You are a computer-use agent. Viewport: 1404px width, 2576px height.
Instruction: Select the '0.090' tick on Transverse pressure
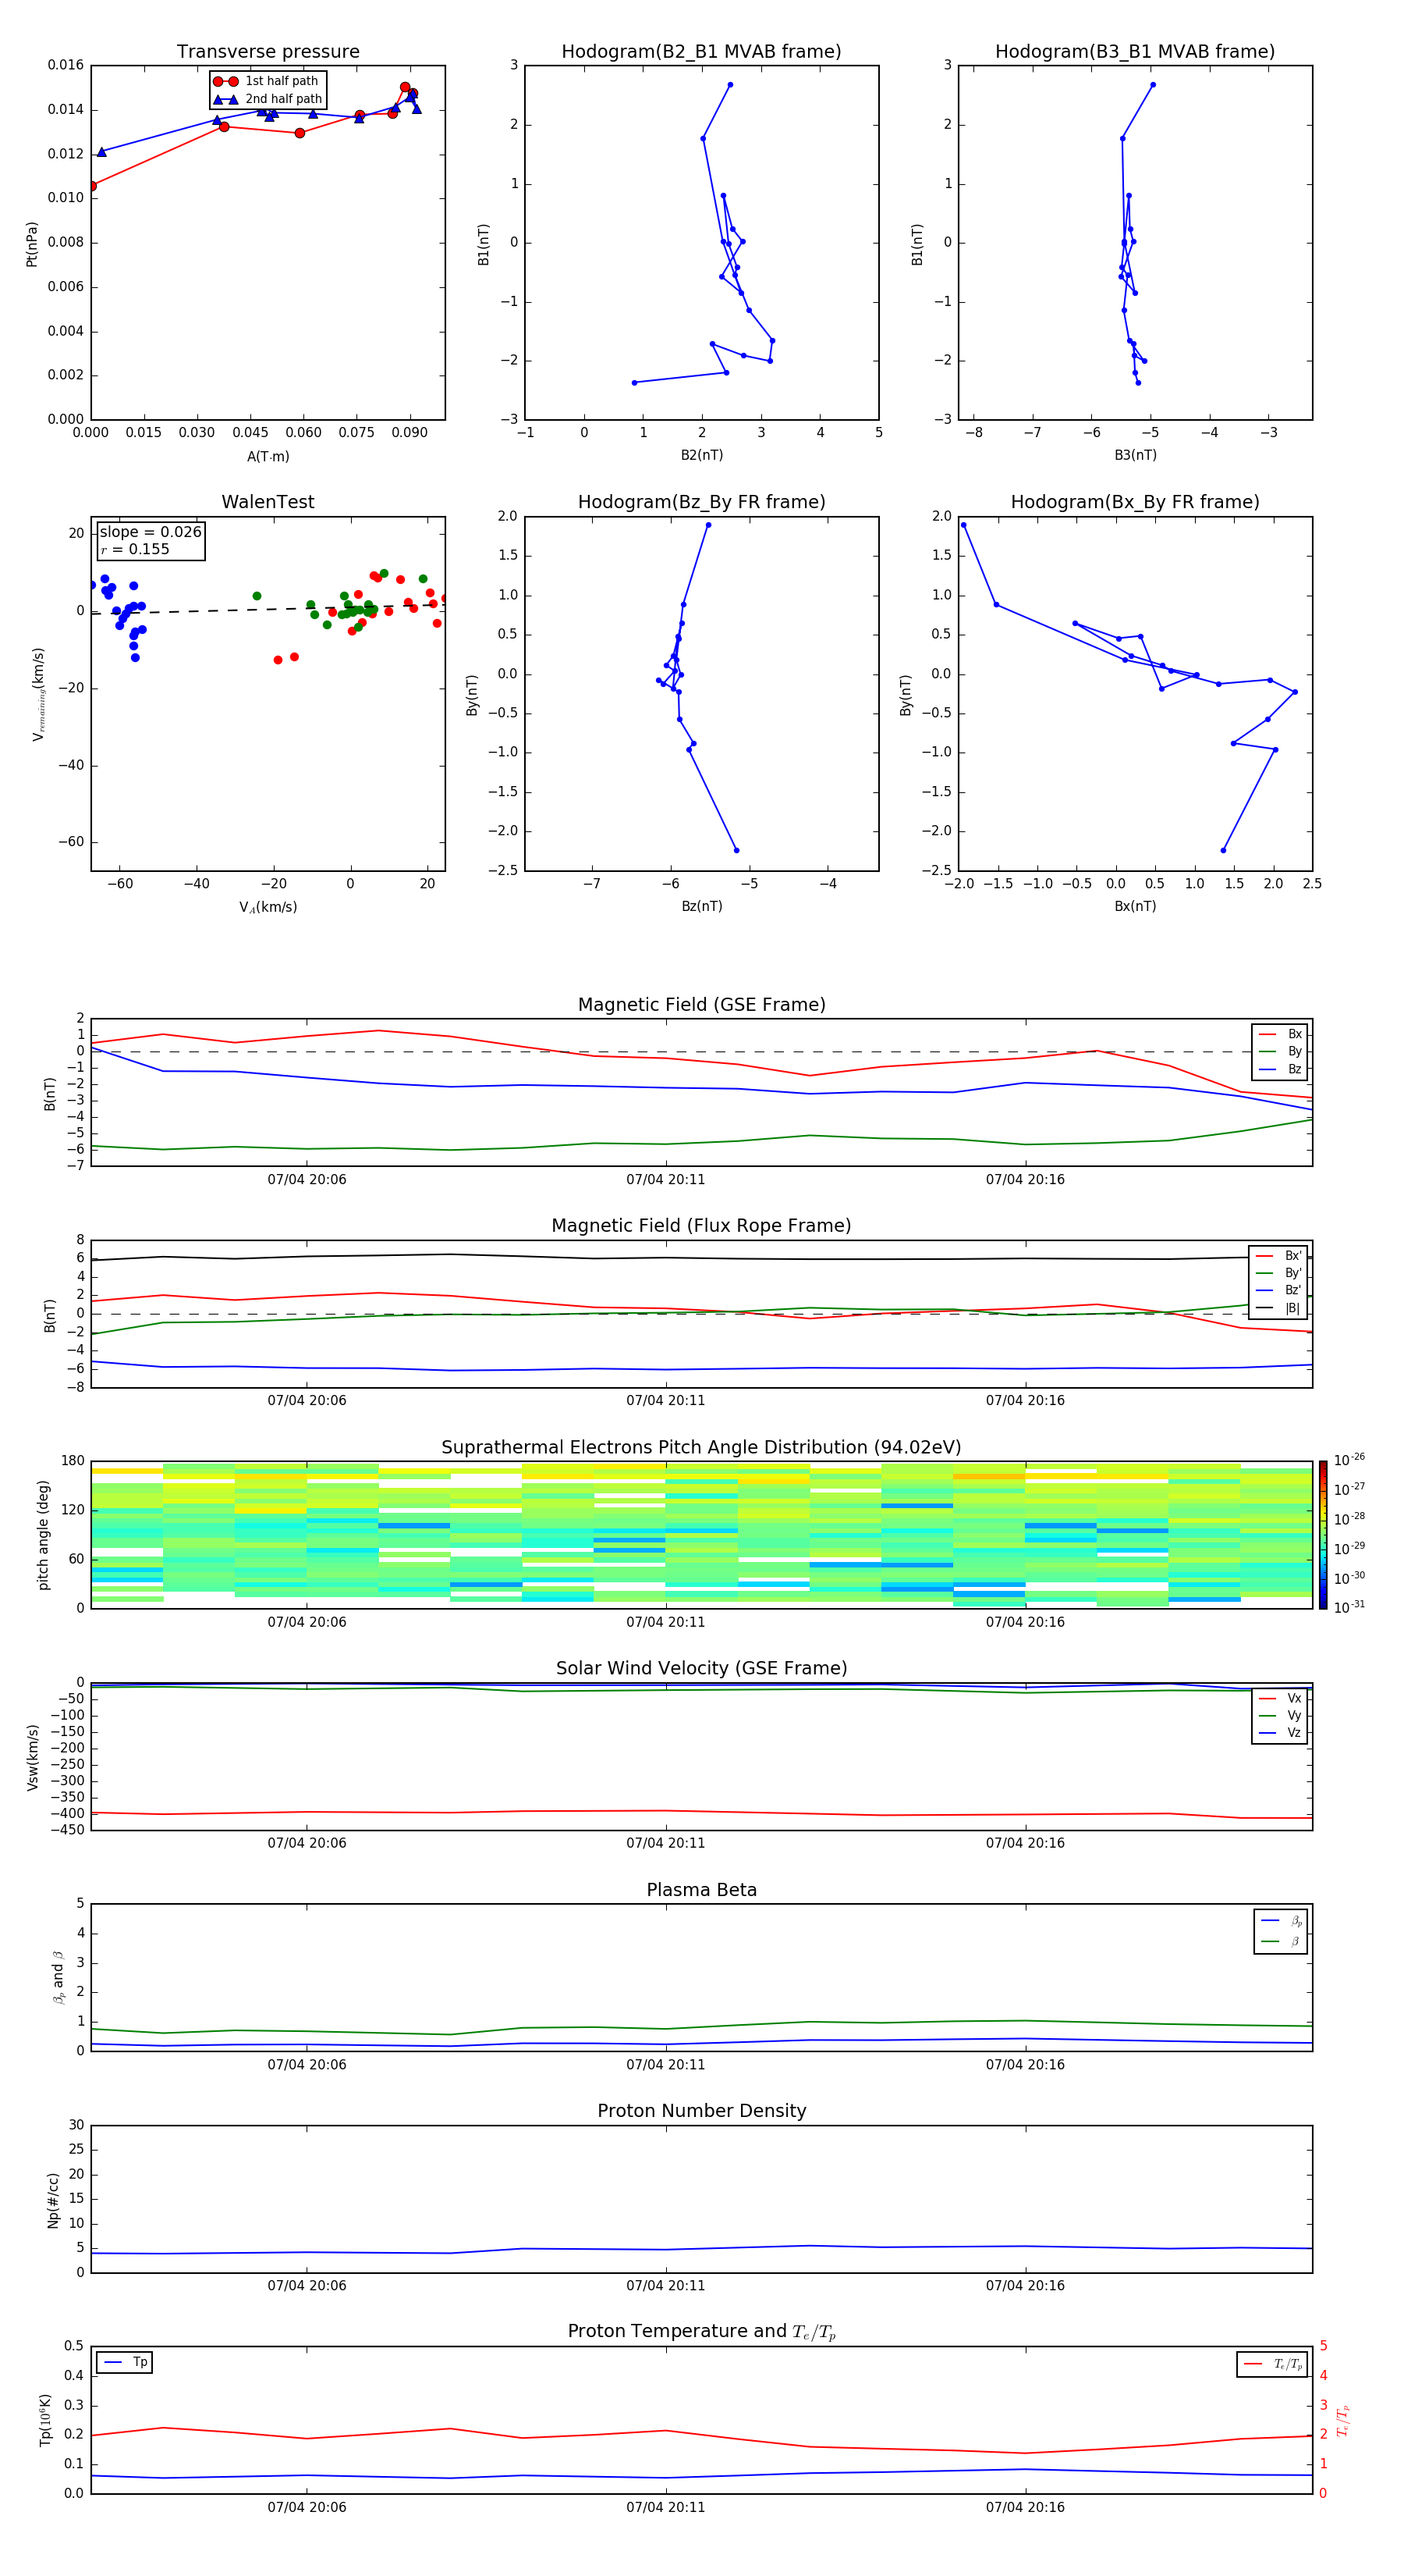tap(409, 433)
